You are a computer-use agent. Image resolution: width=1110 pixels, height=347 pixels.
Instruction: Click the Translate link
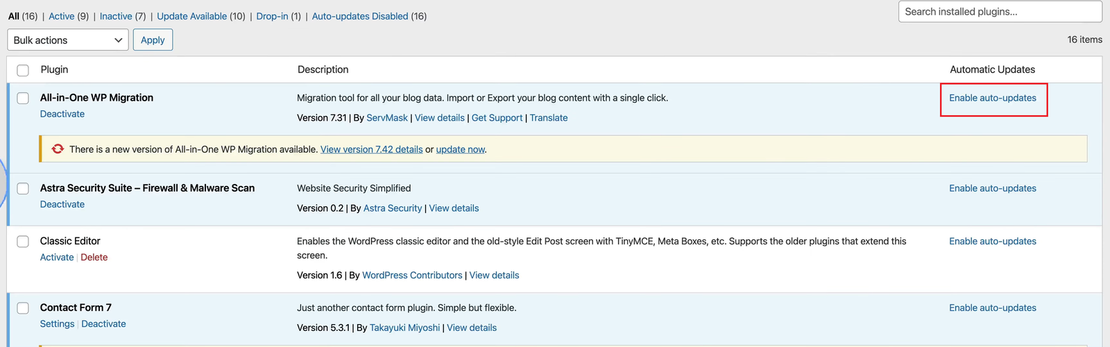click(x=549, y=118)
